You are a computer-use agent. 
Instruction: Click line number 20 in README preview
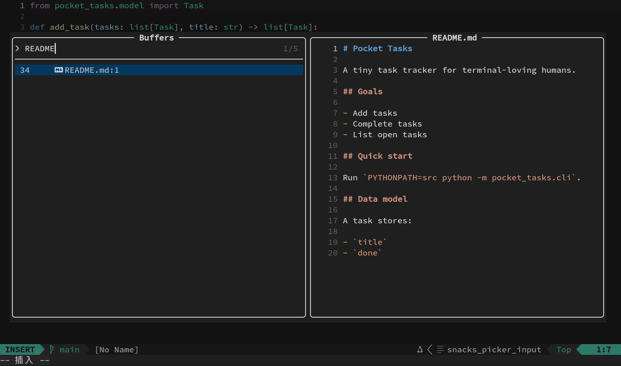[x=333, y=253]
